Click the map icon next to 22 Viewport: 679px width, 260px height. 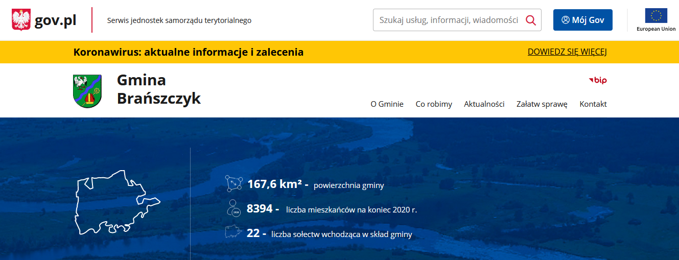point(233,232)
